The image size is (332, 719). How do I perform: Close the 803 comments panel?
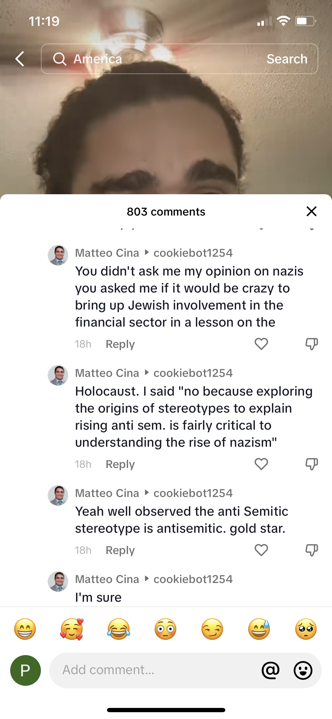(311, 211)
